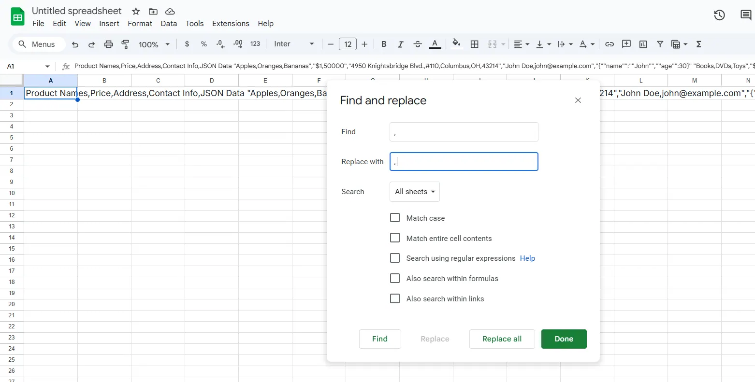Enable Also search within formulas
This screenshot has height=382, width=755.
pos(395,279)
